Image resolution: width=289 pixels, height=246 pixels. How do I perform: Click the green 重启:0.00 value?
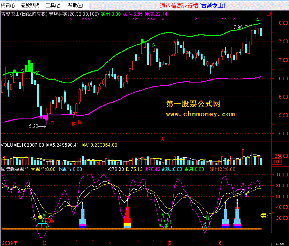coord(194,169)
